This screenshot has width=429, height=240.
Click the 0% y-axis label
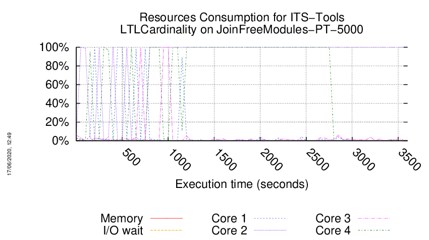[60, 140]
